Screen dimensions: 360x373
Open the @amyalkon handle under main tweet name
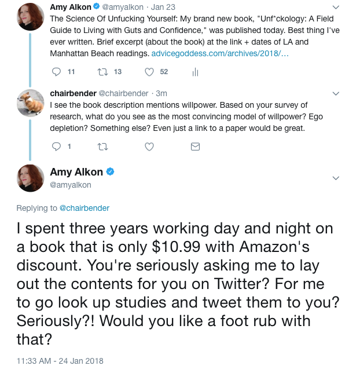pyautogui.click(x=71, y=185)
